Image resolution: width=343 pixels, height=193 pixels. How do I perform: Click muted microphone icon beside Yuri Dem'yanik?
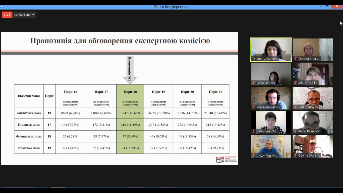254,107
